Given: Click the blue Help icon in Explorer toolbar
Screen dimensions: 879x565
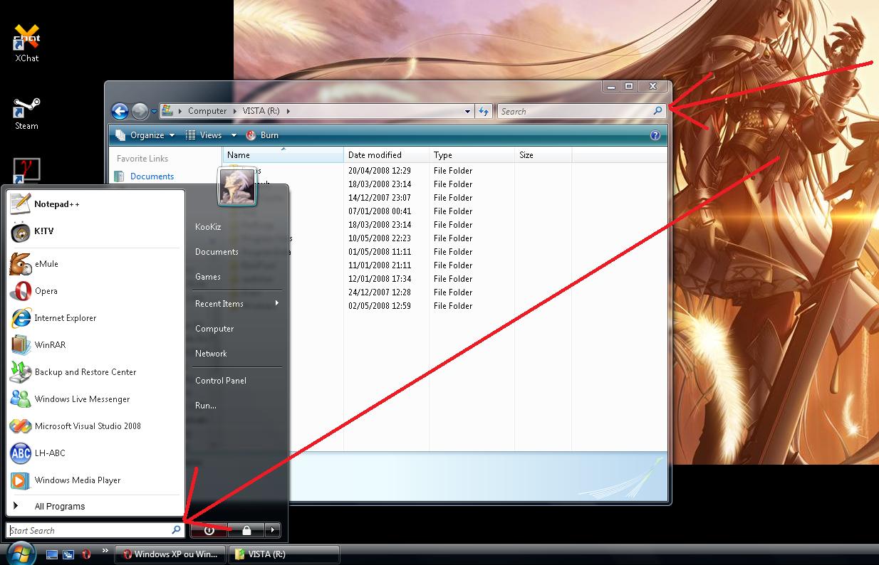Looking at the screenshot, I should [655, 135].
